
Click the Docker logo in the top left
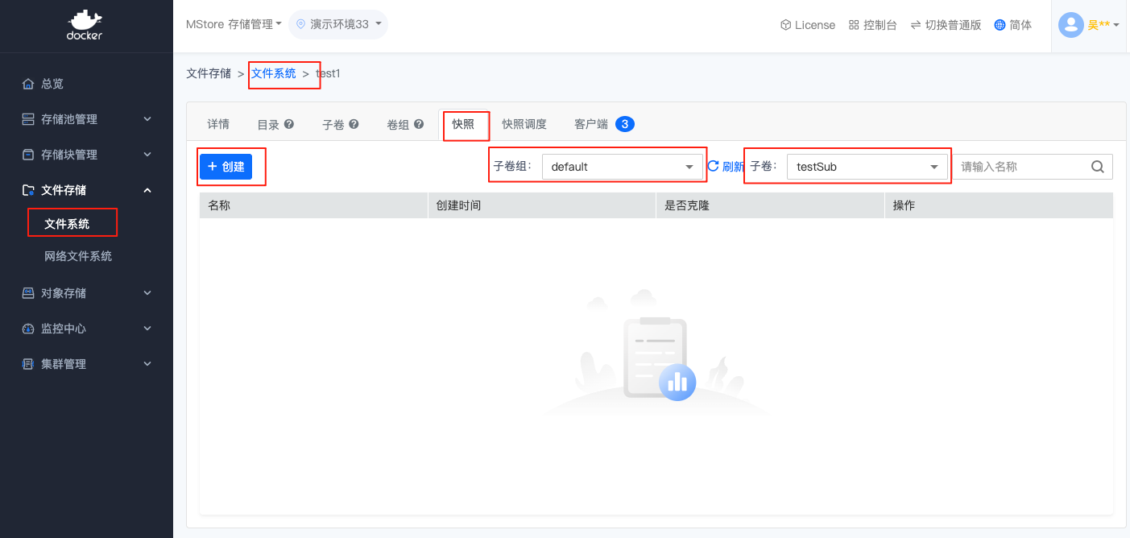tap(85, 24)
